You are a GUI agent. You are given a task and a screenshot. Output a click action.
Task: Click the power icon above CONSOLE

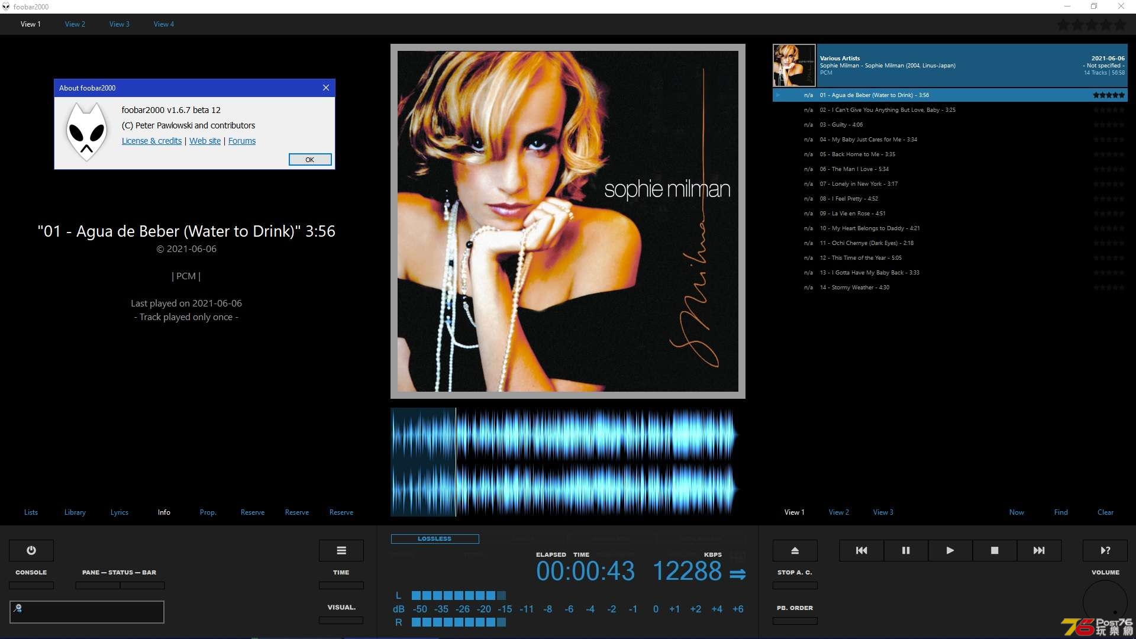coord(31,550)
